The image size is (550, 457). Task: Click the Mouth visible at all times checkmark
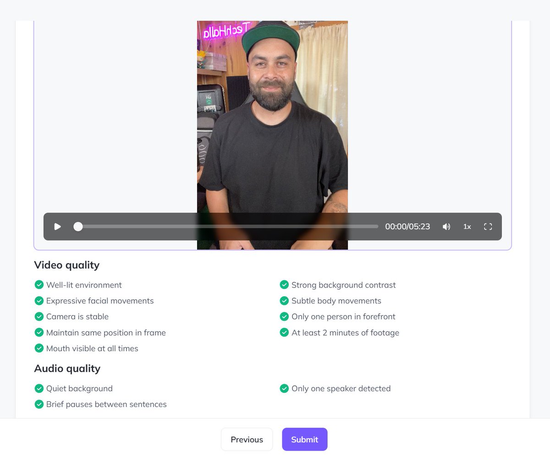[x=39, y=348]
